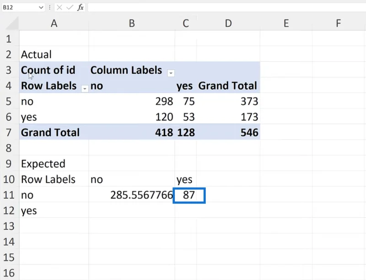Select the Grand Total row label cell

[x=54, y=132]
